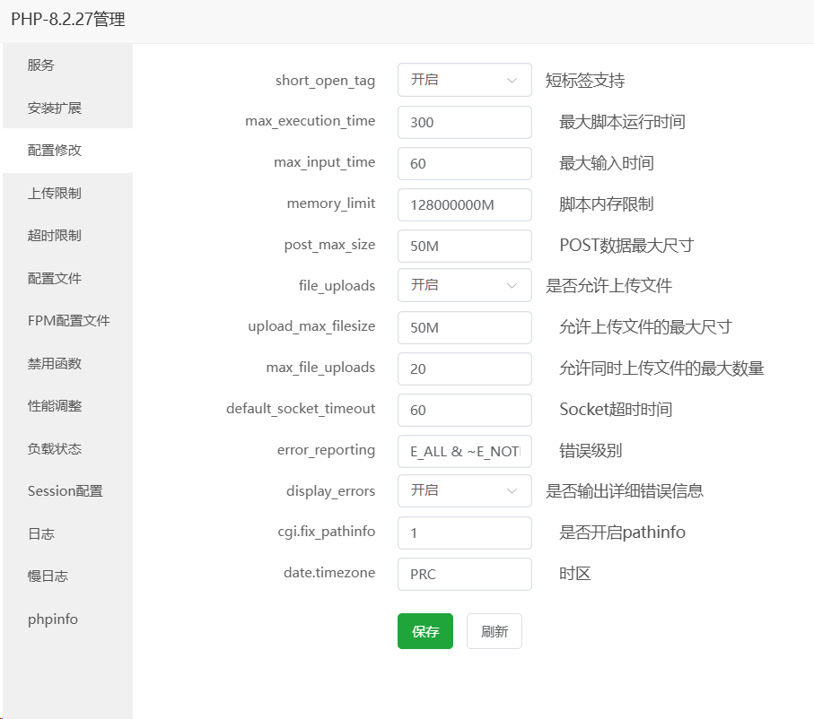Screen dimensions: 814x719
Task: Expand the file_uploads selection dropdown
Action: 464,285
